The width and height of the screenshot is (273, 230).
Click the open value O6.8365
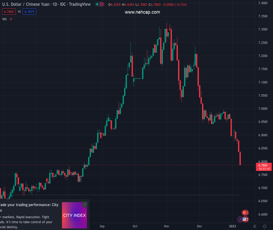pyautogui.click(x=114, y=5)
